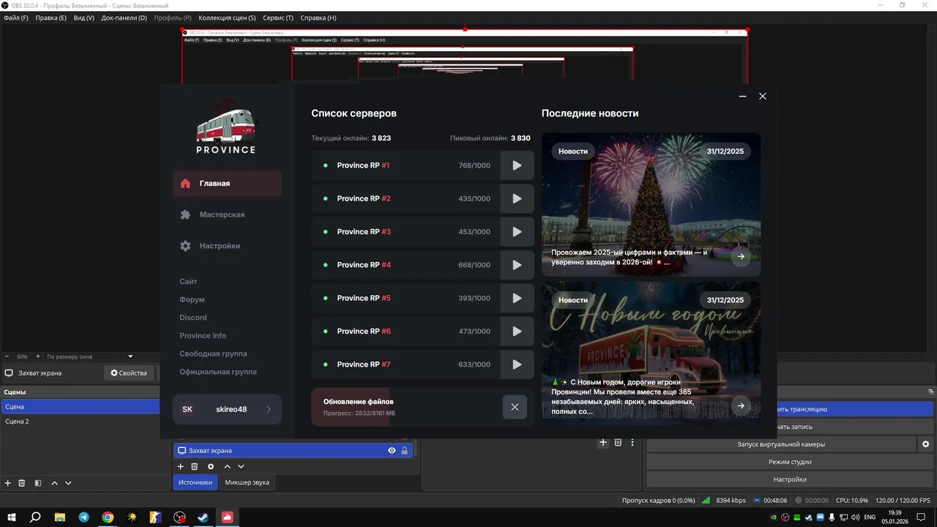Click Запуск виртуальной камеры button
Image resolution: width=937 pixels, height=527 pixels.
tap(781, 444)
